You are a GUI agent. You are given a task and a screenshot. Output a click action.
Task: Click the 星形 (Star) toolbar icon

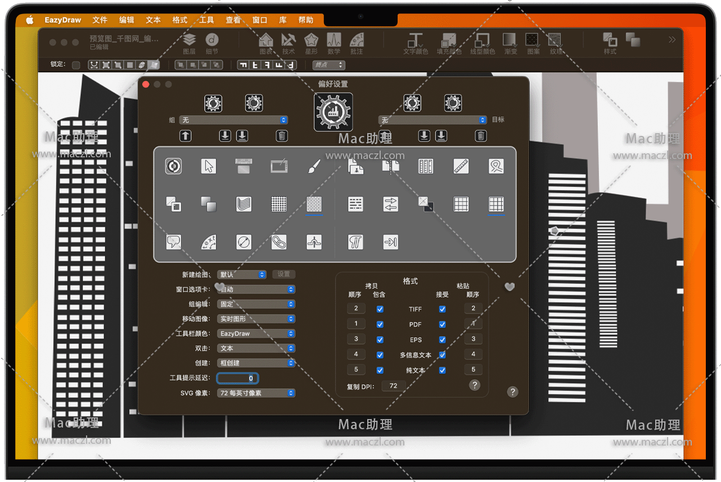coord(311,43)
